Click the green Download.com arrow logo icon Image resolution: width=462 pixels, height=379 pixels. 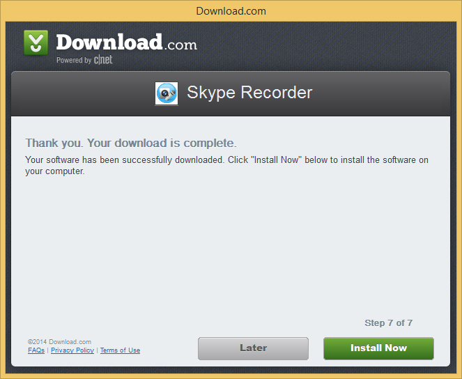[36, 42]
